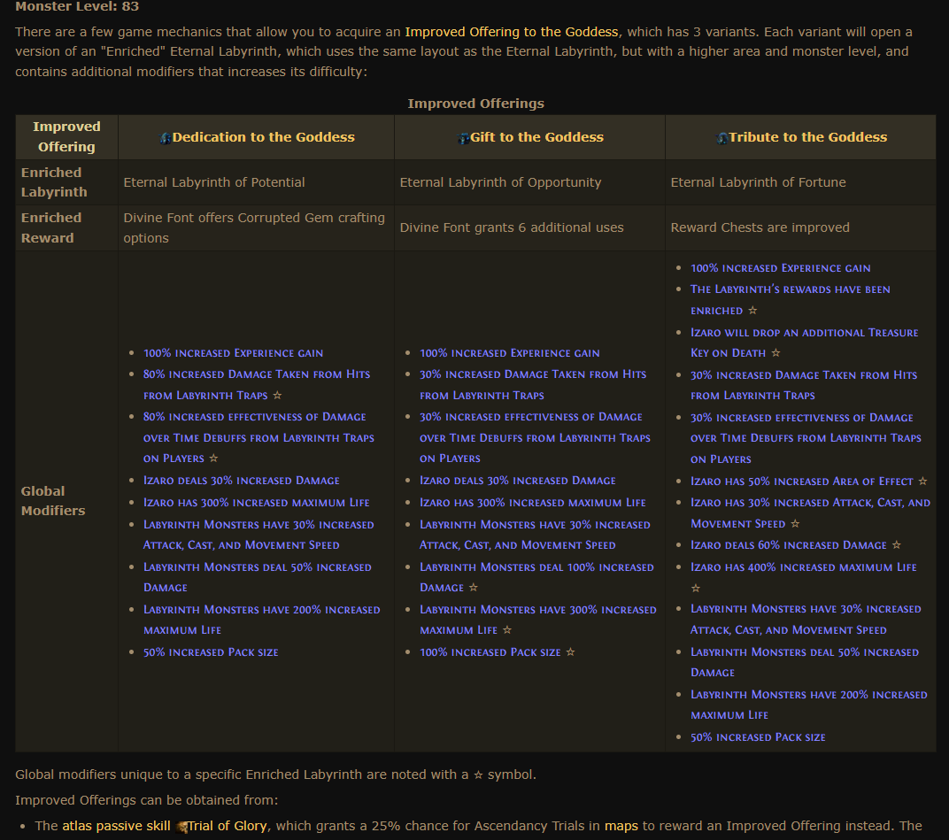Image resolution: width=949 pixels, height=840 pixels.
Task: Select the Enriched Reward row header
Action: tap(66, 227)
